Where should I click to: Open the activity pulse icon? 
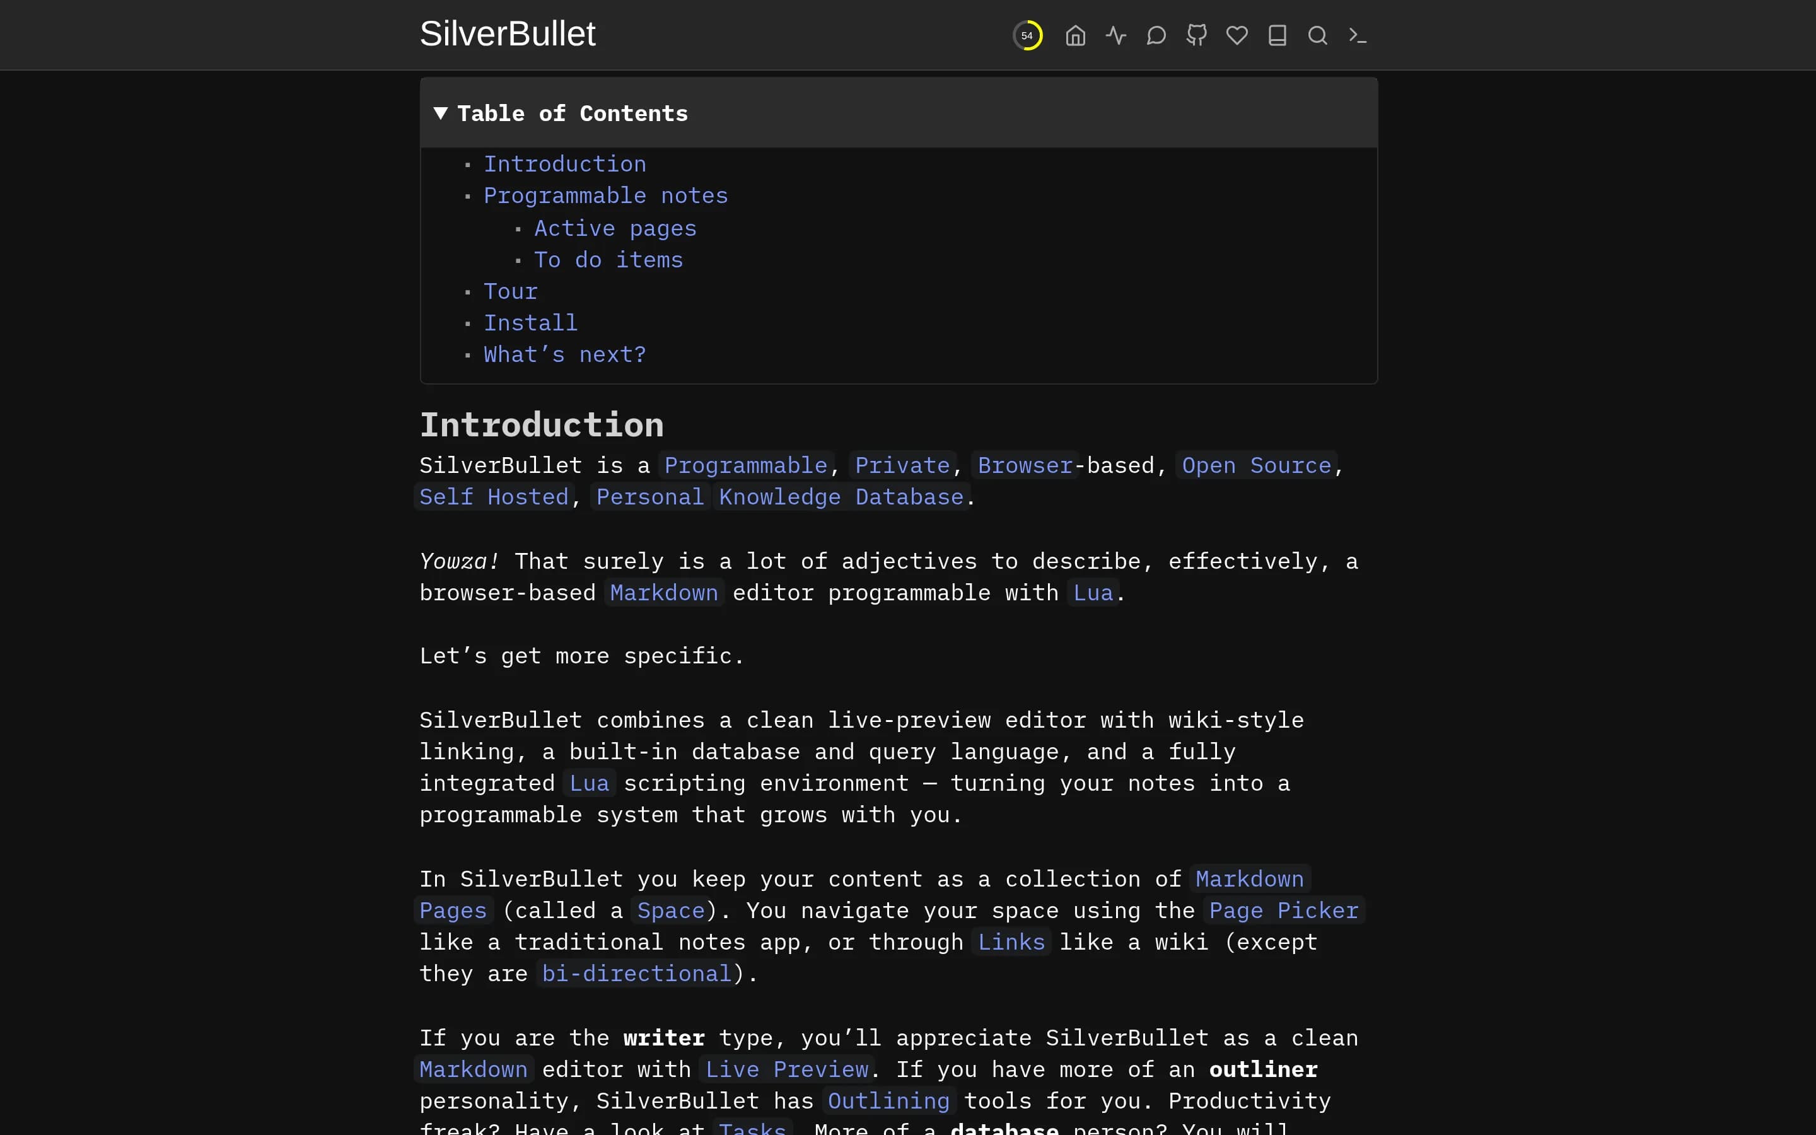tap(1116, 35)
